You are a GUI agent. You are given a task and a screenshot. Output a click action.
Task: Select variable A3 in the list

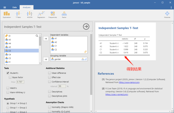[21, 40]
